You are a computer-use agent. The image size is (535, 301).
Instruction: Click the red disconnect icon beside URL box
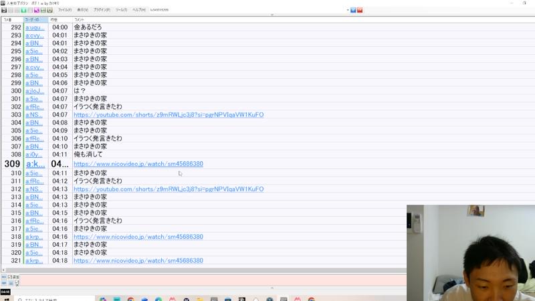[x=360, y=10]
